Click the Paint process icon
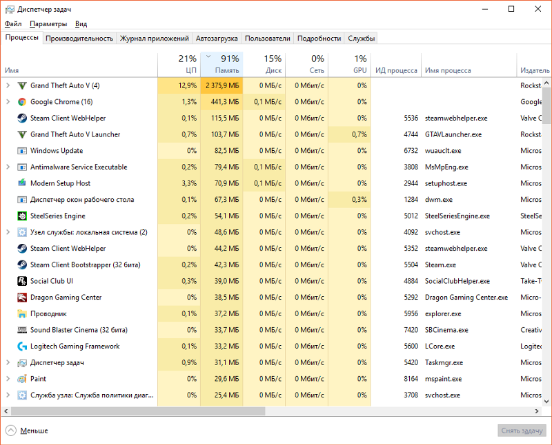 click(22, 379)
